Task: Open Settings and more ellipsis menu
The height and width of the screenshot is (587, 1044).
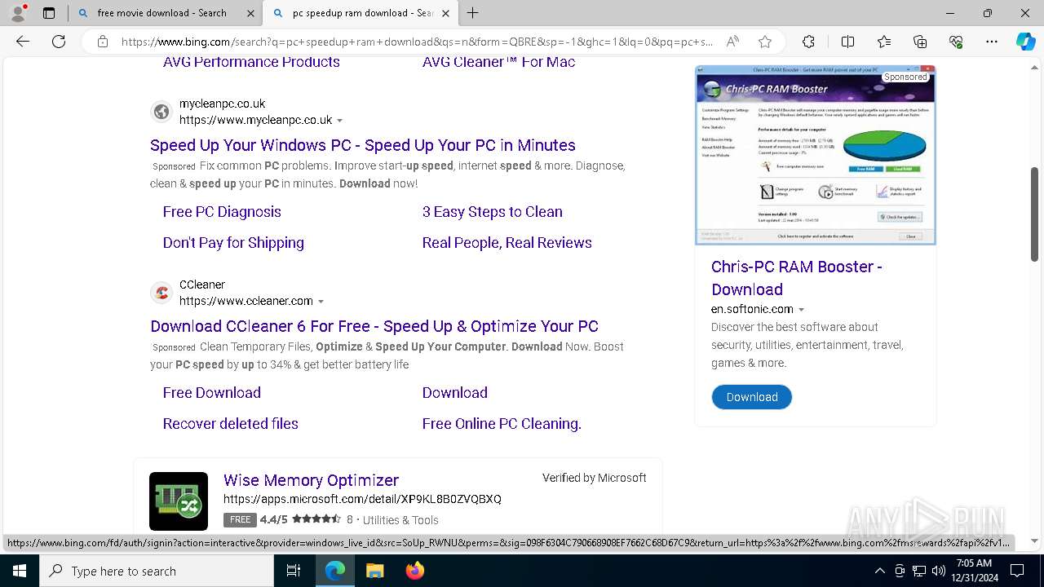Action: tap(992, 42)
